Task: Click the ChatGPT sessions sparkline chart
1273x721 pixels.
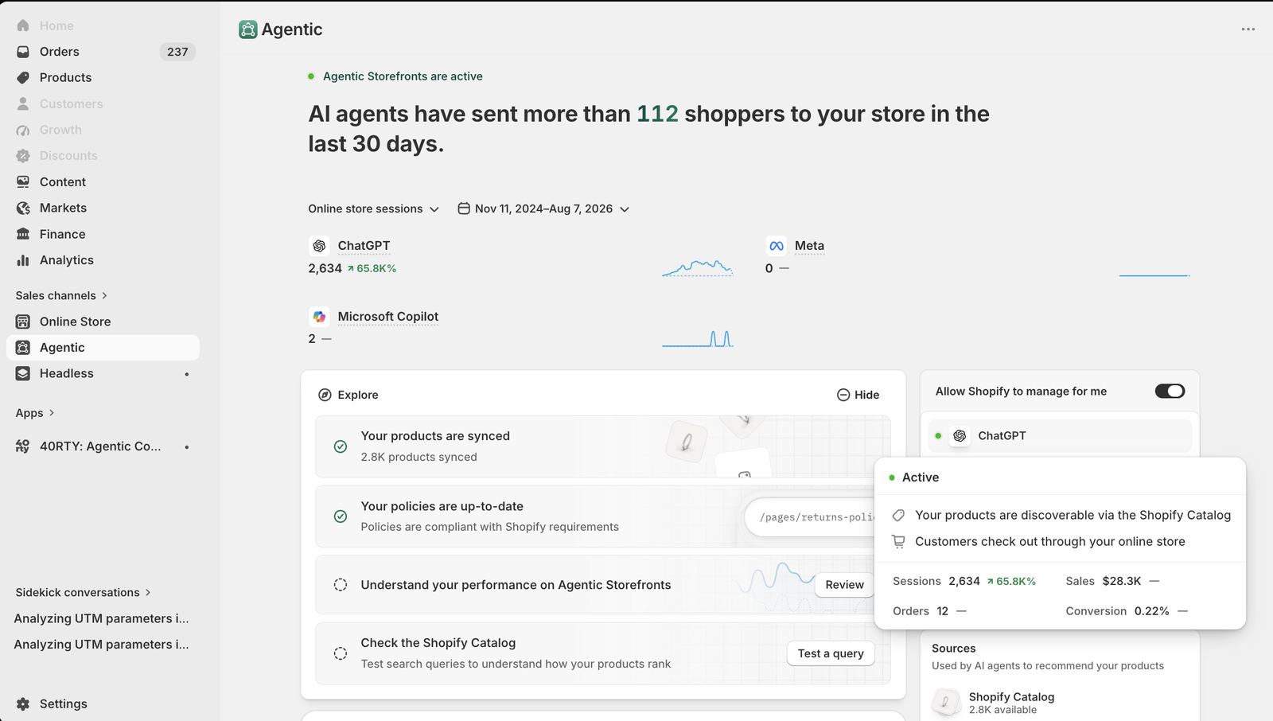Action: 698,268
